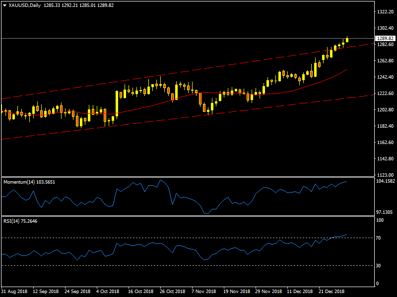Click the latest candlestick at the far right

(347, 40)
